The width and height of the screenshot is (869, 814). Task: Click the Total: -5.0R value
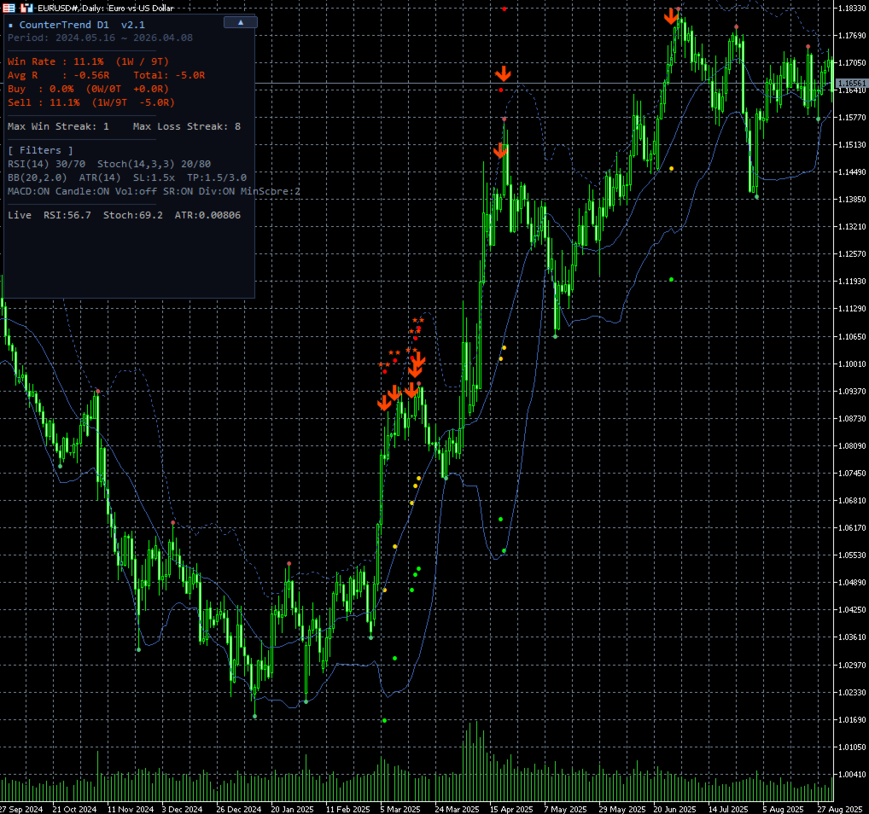(169, 75)
